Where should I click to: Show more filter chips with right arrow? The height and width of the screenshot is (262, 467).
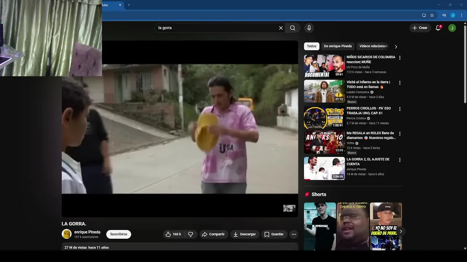[396, 47]
